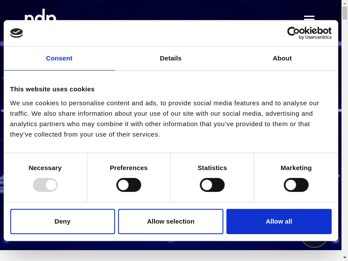Viewport: 348px width, 261px height.
Task: Open the hamburger navigation menu
Action: pyautogui.click(x=309, y=17)
